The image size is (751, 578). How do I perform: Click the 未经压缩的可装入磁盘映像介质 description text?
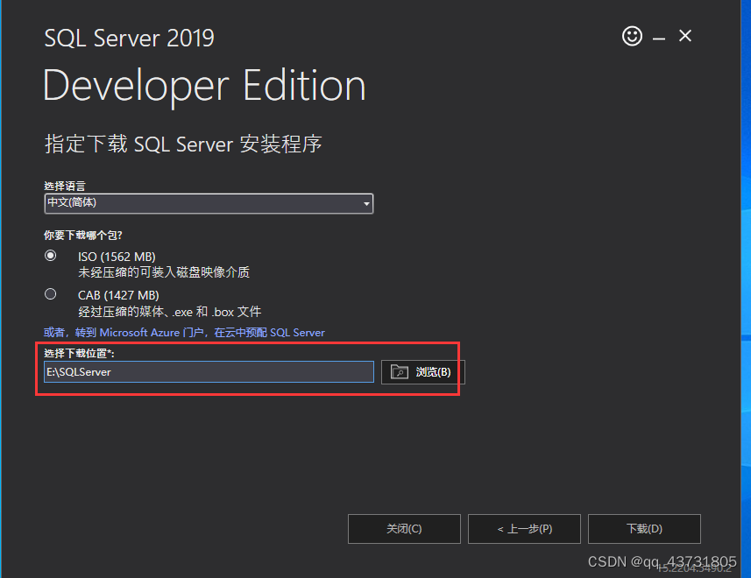click(x=164, y=272)
